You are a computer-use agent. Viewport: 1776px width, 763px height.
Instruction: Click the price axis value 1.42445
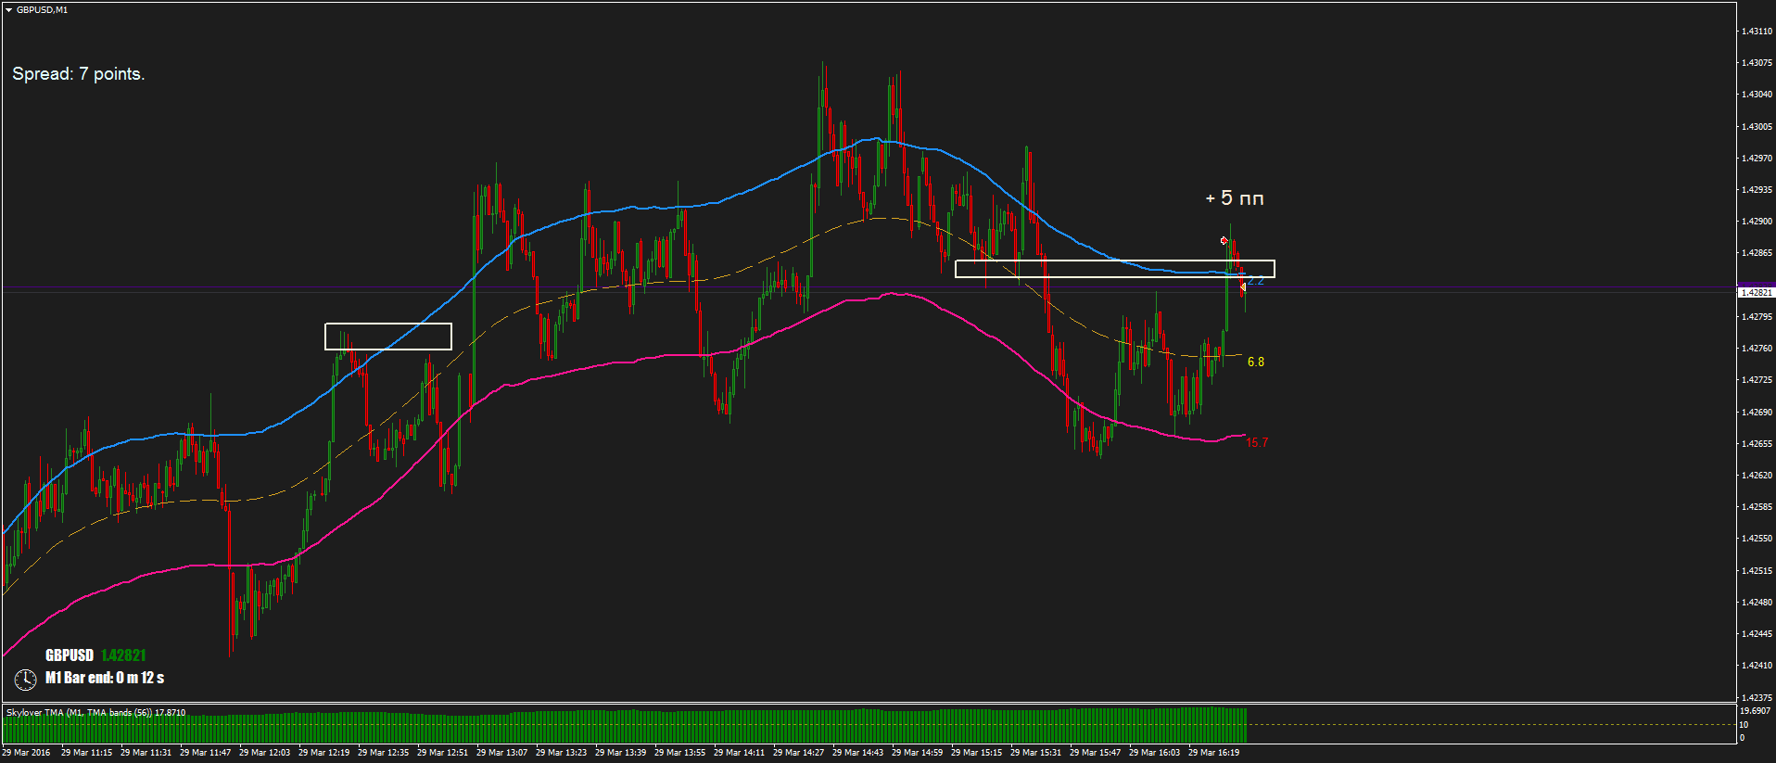point(1757,634)
